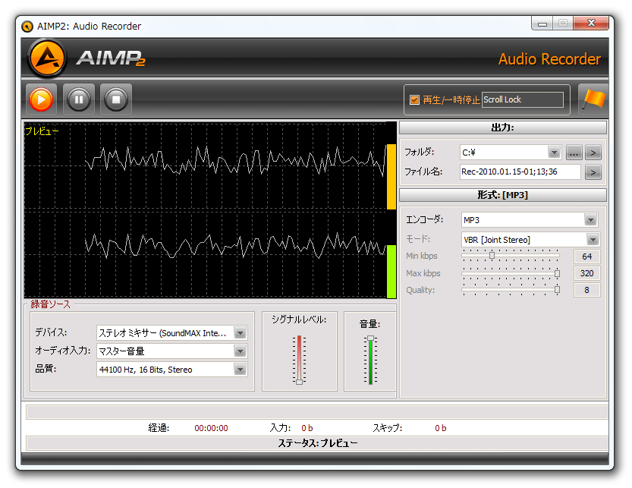632x488 pixels.
Task: Start recording with the orange play button
Action: 41,99
